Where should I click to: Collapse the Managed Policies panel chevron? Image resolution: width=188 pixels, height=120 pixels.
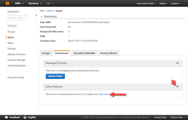click(x=177, y=63)
